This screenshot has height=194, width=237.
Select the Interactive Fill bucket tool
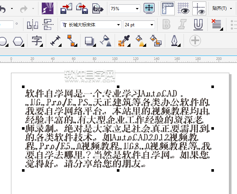click(x=141, y=41)
